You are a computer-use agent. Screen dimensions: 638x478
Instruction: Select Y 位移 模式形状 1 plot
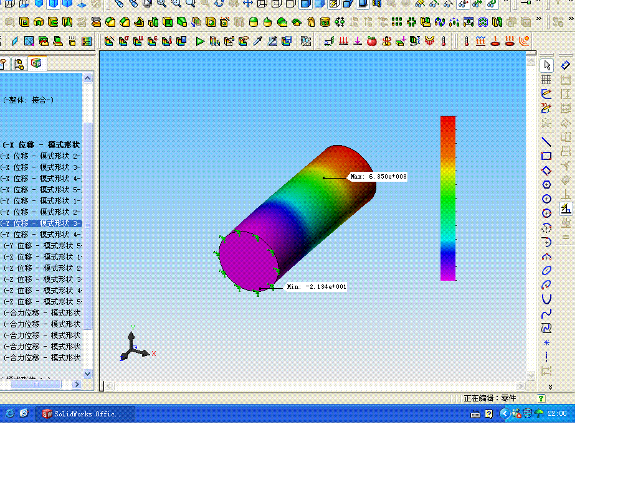[40, 201]
